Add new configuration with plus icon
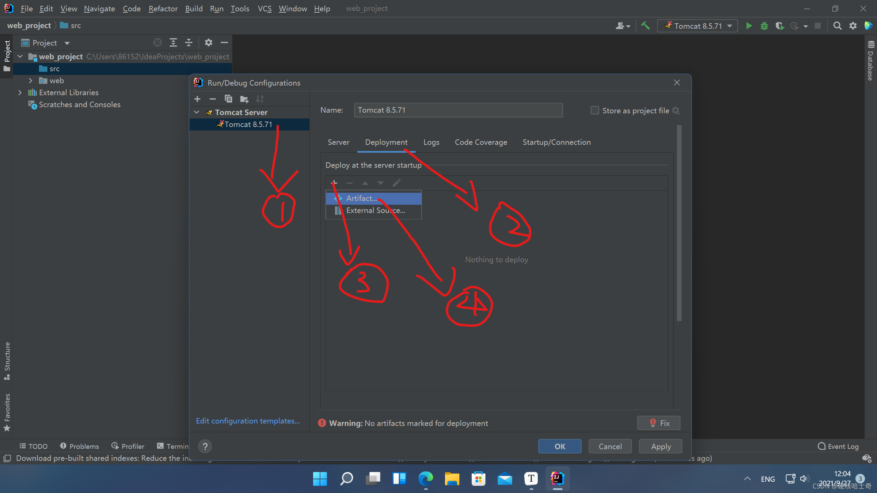Image resolution: width=877 pixels, height=493 pixels. coord(197,99)
